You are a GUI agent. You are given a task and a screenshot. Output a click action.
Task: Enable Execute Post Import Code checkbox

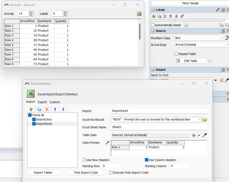111,173
